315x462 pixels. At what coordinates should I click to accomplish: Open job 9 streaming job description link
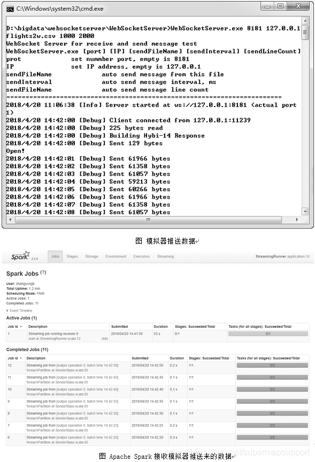(x=72, y=402)
